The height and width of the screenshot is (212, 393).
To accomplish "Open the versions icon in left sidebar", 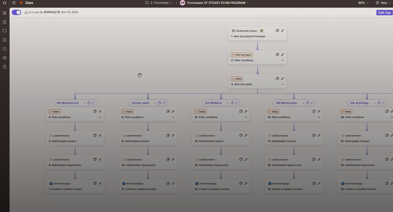I will (x=5, y=67).
